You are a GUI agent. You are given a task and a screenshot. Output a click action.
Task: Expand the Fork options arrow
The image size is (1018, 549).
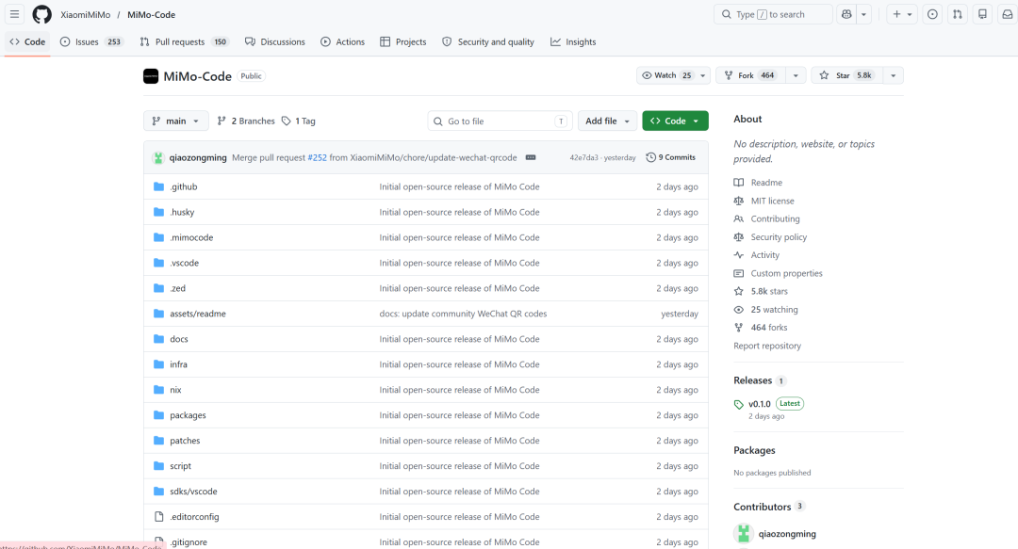(x=796, y=75)
